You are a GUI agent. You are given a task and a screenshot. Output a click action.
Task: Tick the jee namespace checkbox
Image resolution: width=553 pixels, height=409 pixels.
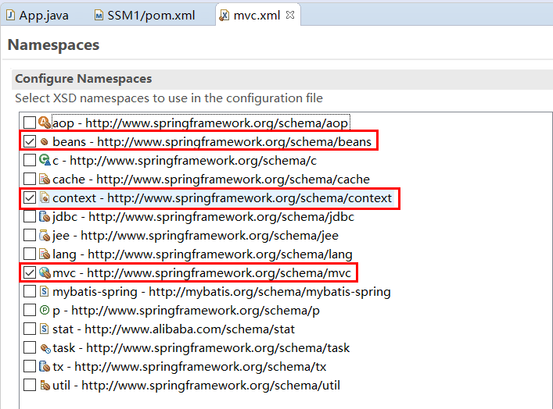click(x=30, y=235)
